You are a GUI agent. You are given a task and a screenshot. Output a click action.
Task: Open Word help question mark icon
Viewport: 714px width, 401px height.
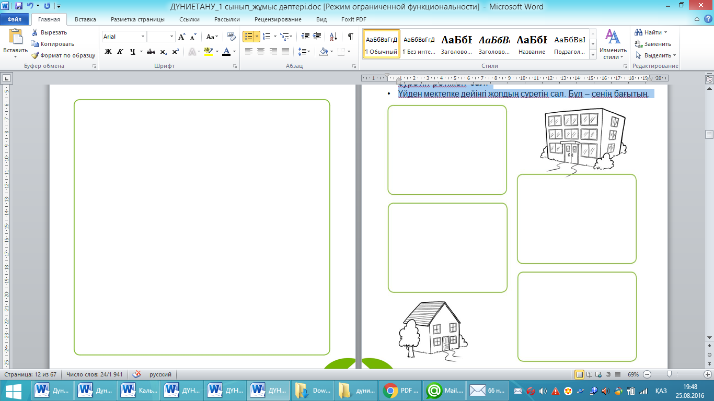[x=708, y=19]
